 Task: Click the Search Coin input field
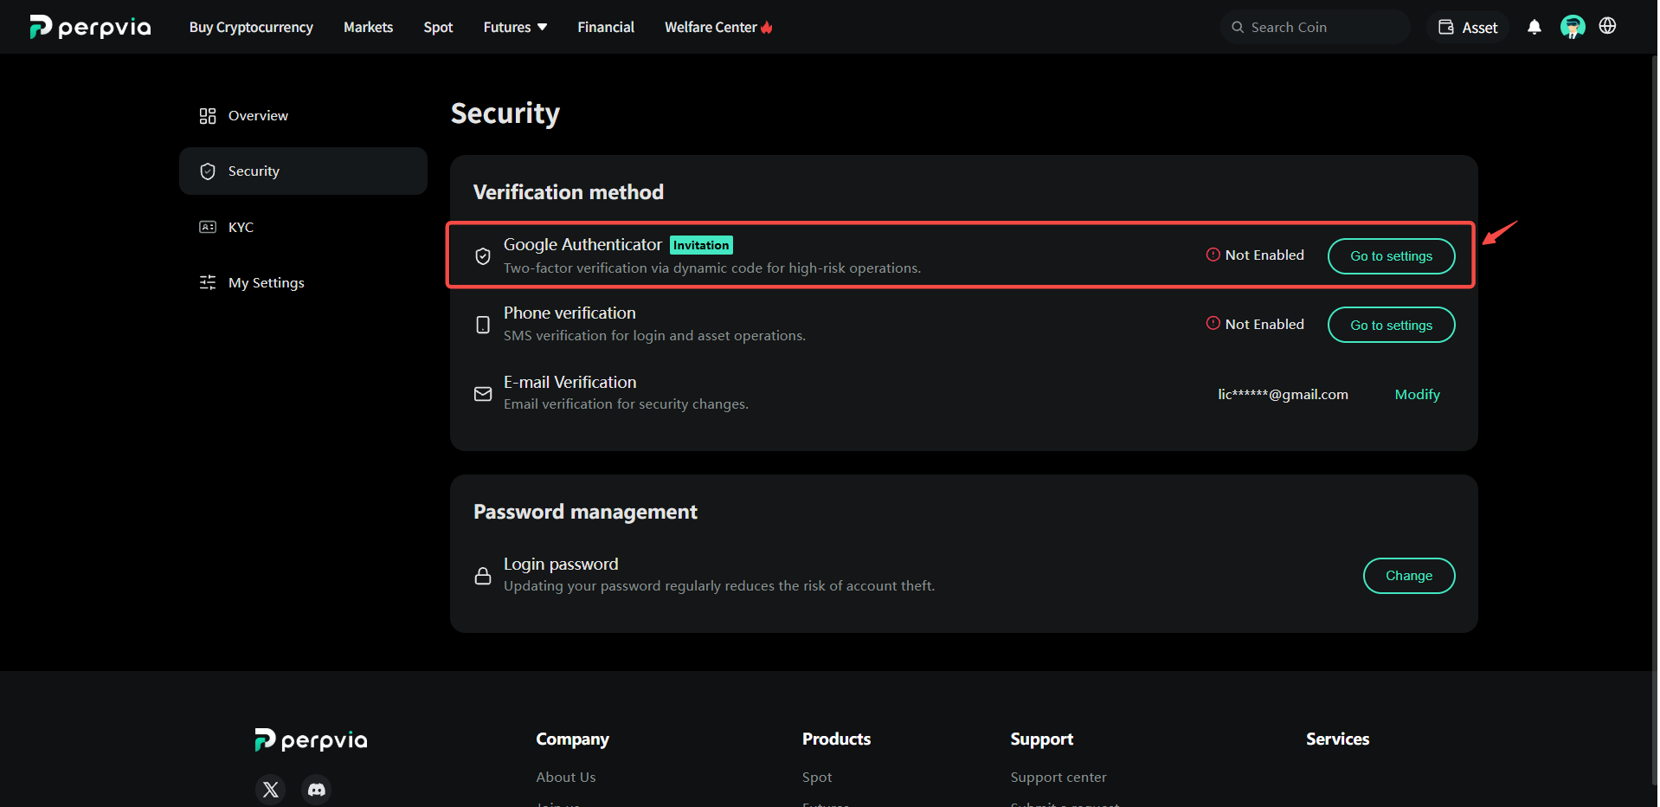(1315, 27)
